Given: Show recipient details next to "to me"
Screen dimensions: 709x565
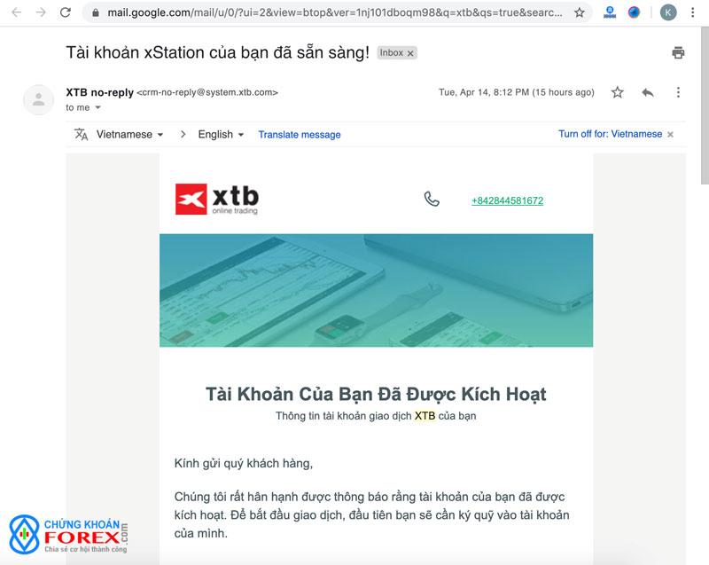Looking at the screenshot, I should [x=97, y=107].
